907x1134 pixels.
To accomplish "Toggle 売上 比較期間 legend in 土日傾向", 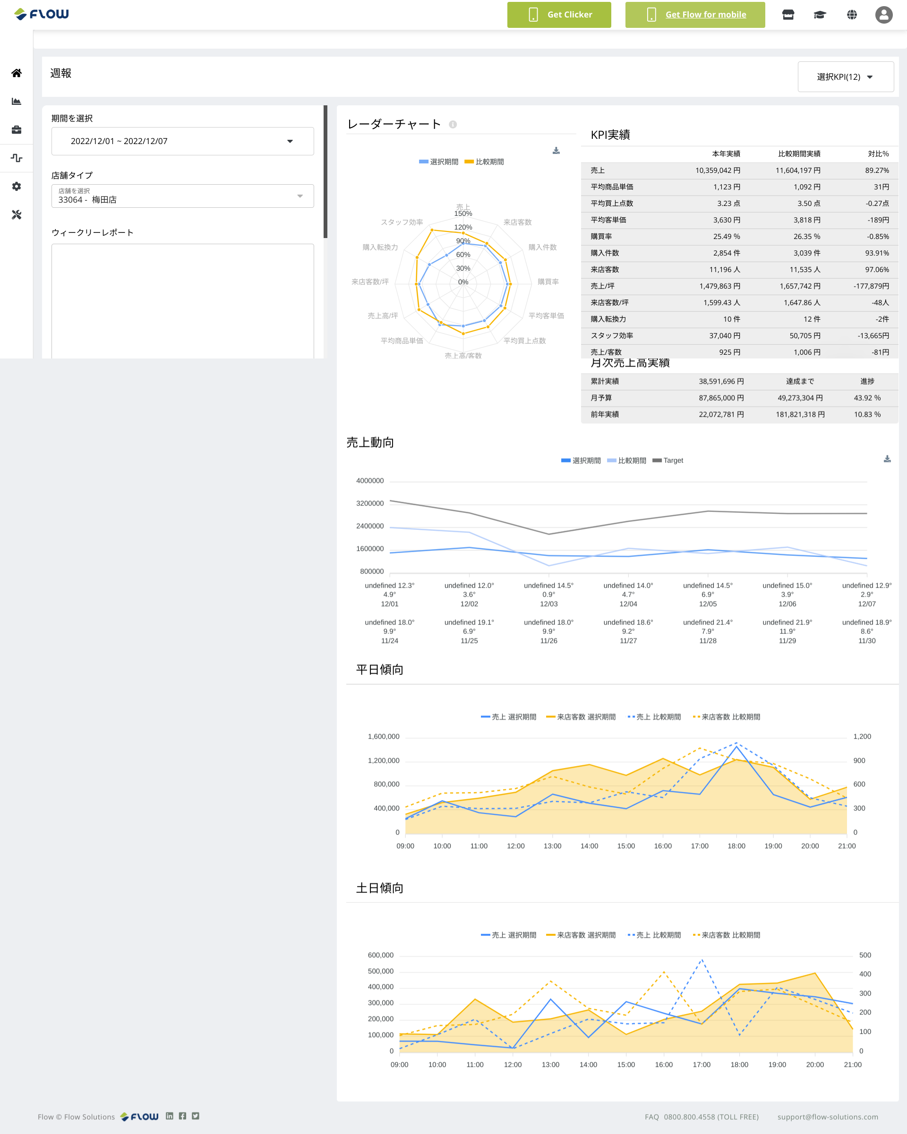I will [x=654, y=935].
